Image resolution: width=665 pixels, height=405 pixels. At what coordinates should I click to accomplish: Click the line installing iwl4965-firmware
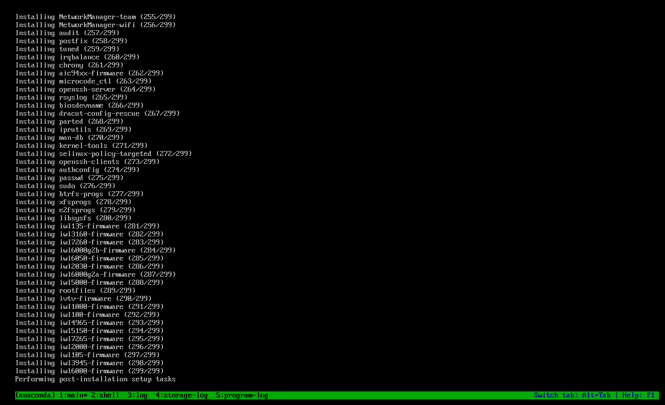(90, 323)
